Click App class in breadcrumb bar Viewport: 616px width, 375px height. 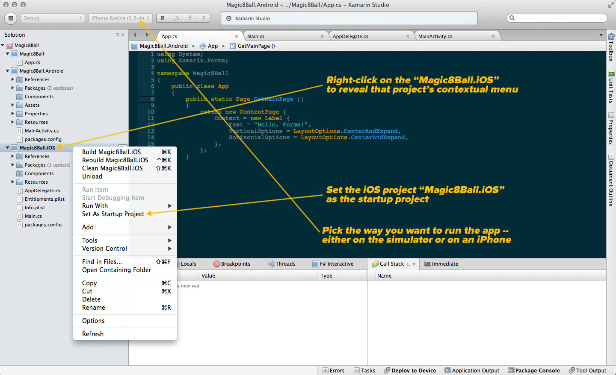(209, 46)
